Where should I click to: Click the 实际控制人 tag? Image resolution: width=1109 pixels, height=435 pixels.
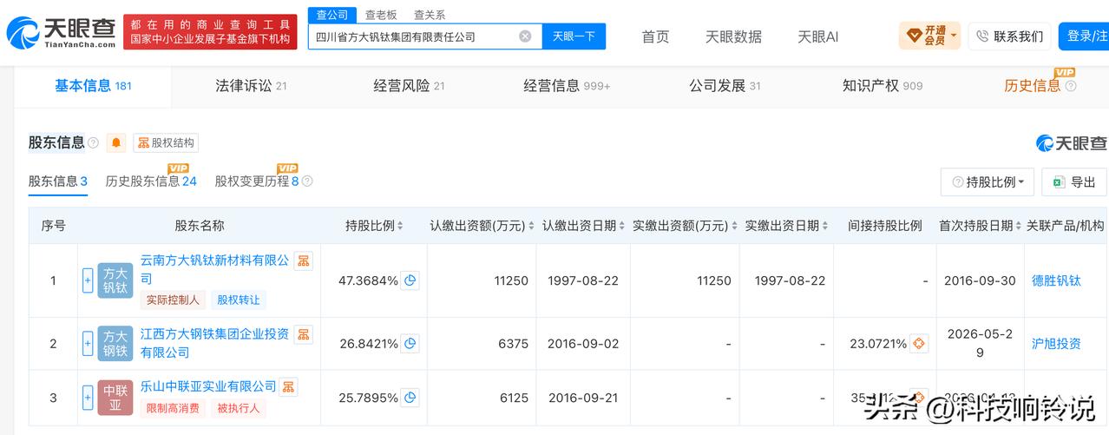click(173, 300)
